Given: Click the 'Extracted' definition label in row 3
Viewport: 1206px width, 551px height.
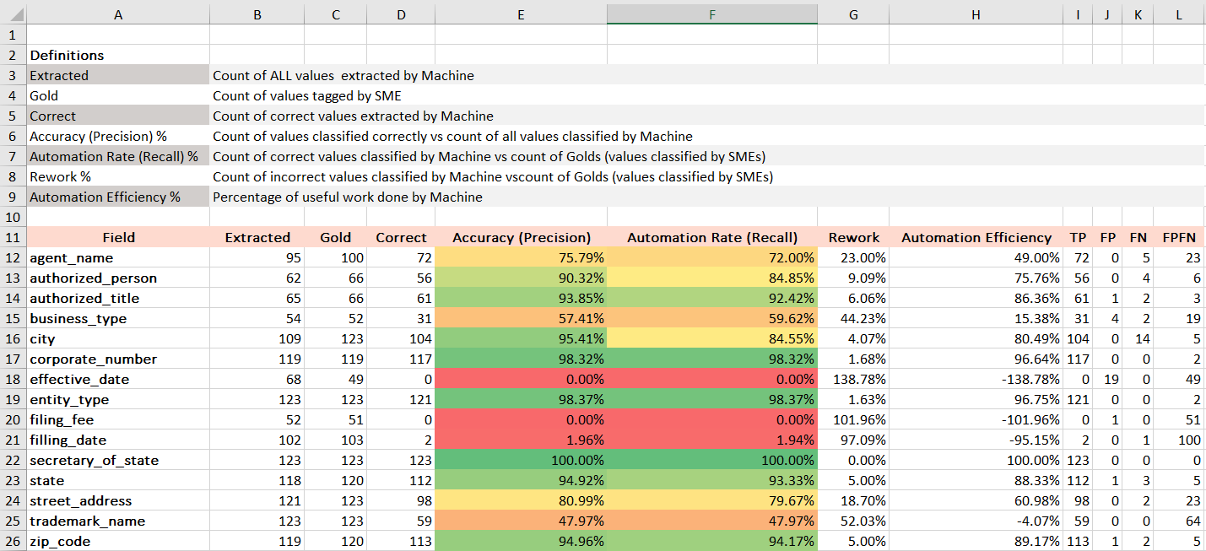Looking at the screenshot, I should click(118, 75).
